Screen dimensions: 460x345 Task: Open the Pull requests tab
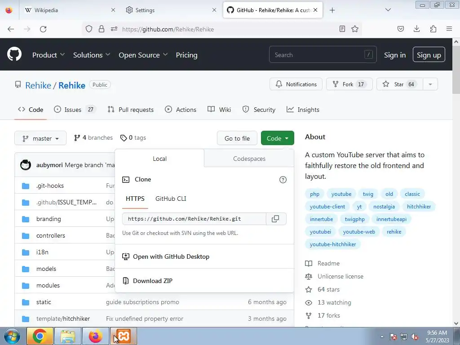(131, 110)
